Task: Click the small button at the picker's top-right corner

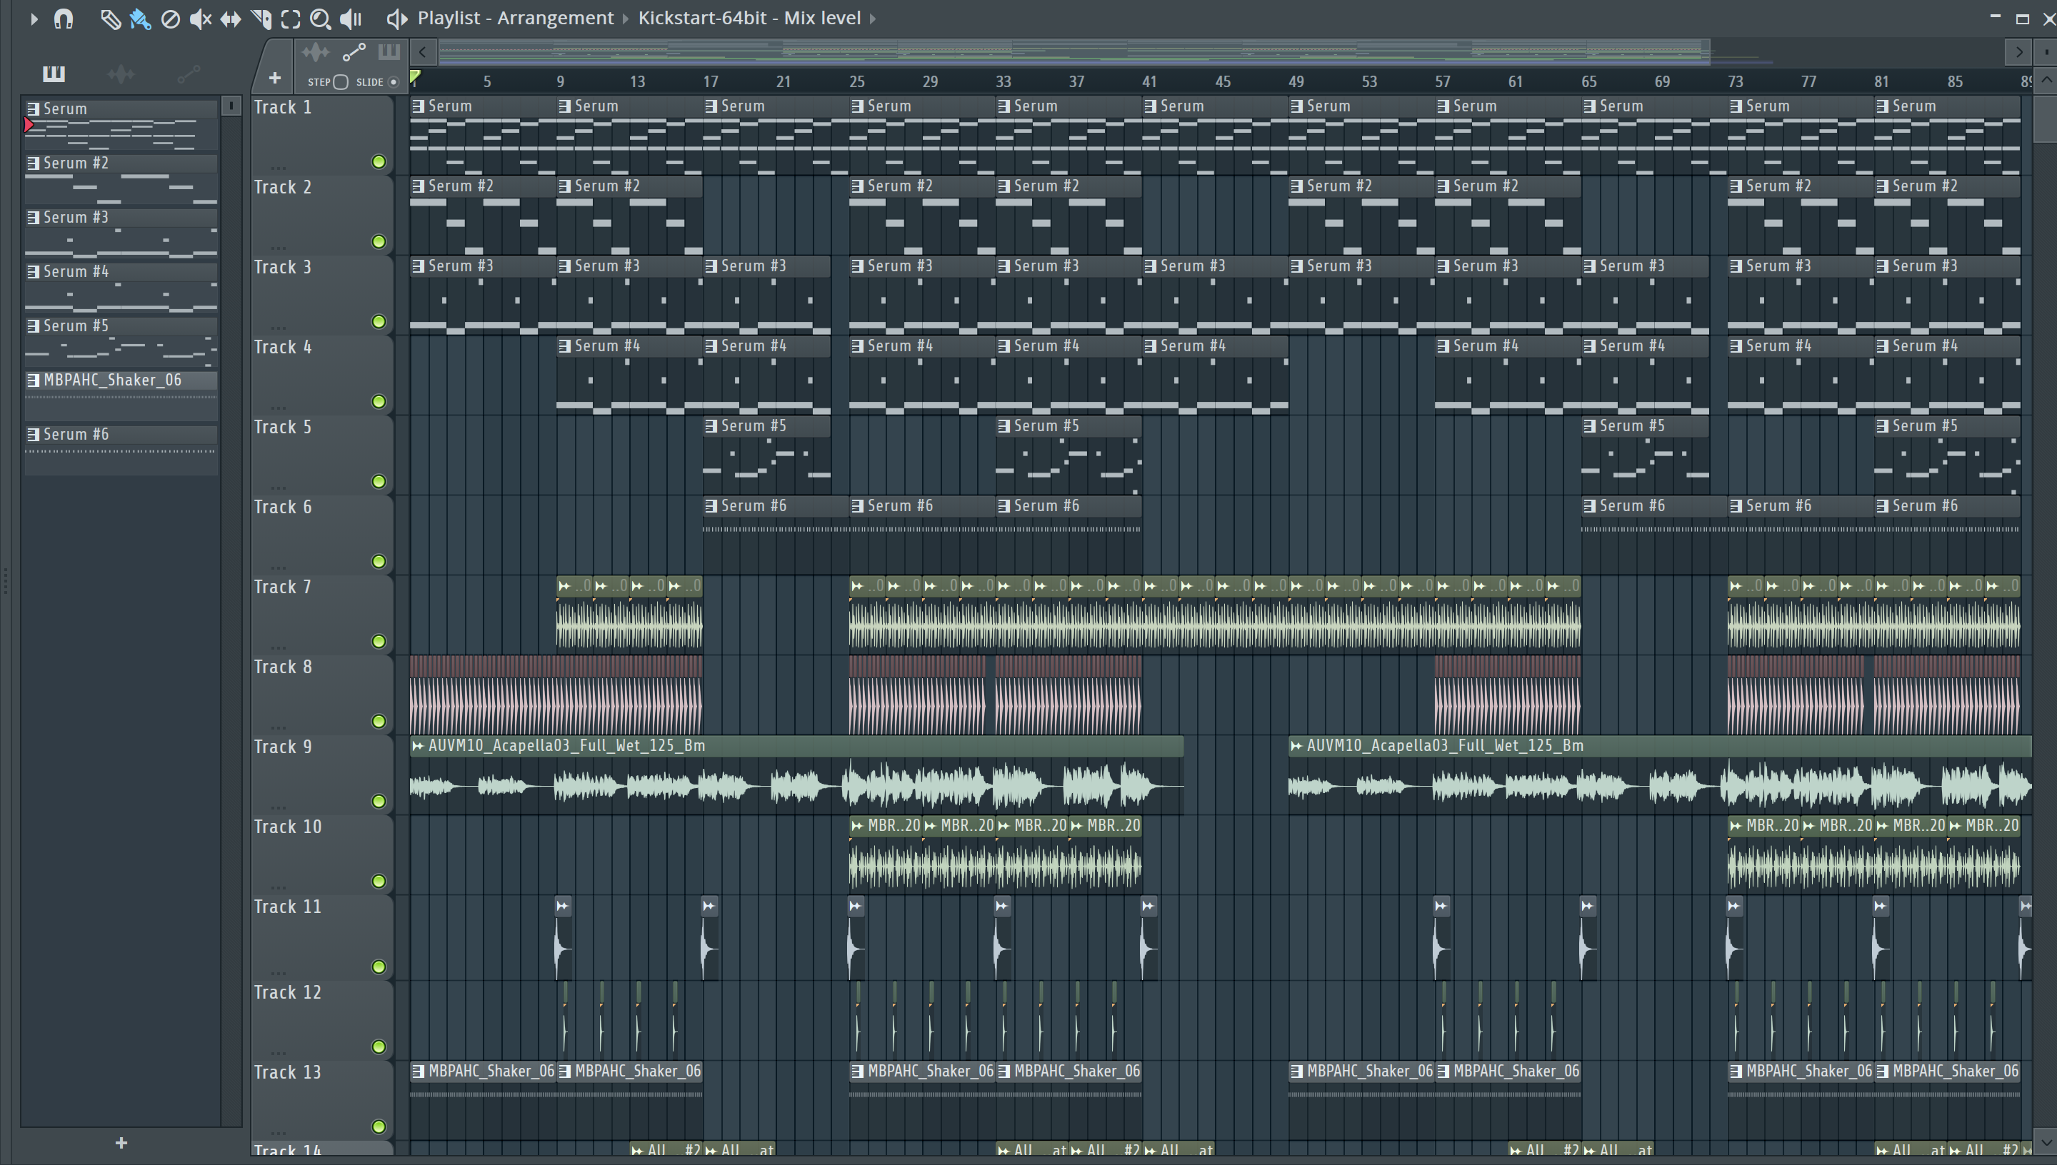Action: click(231, 106)
